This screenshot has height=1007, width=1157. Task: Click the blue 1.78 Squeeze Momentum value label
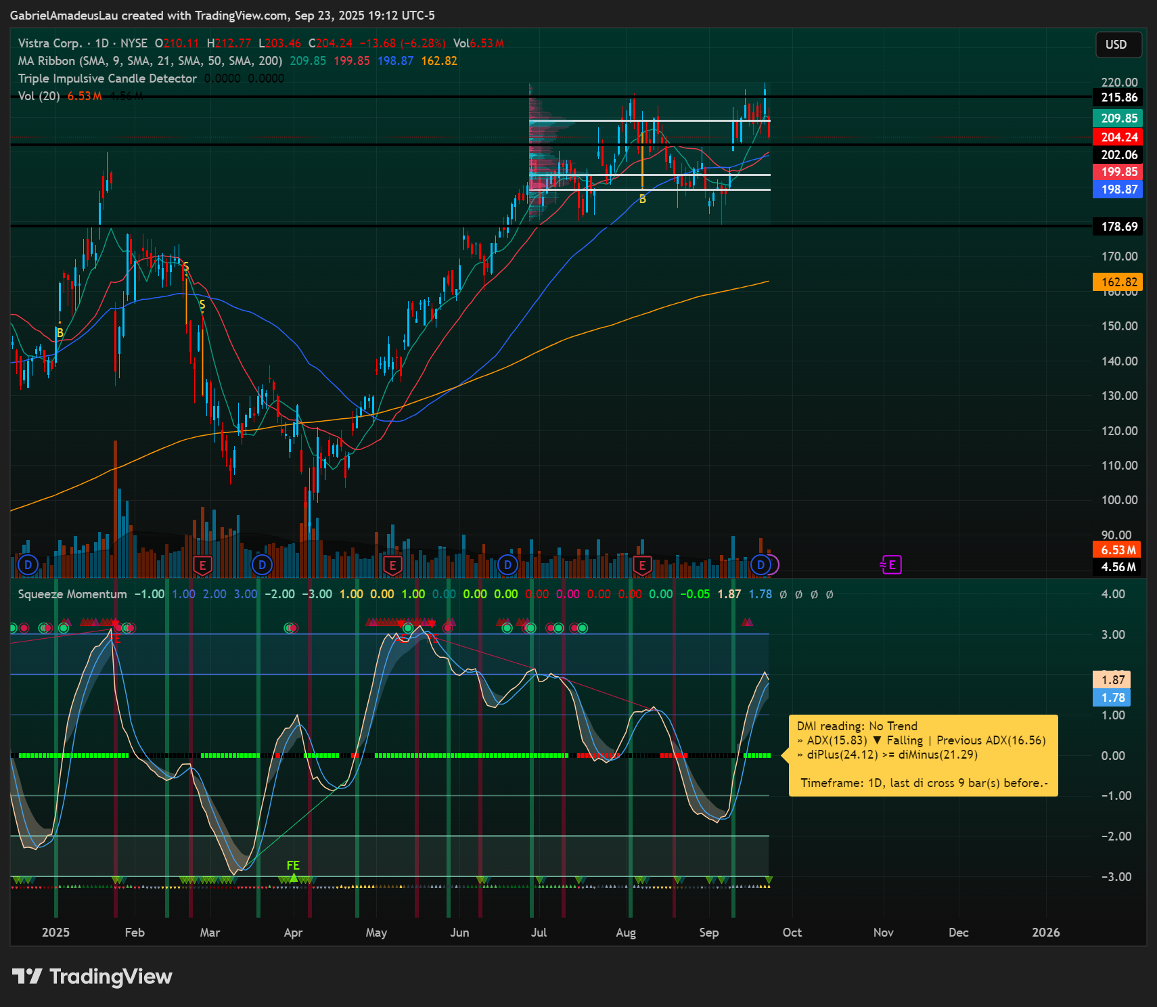pos(1112,698)
